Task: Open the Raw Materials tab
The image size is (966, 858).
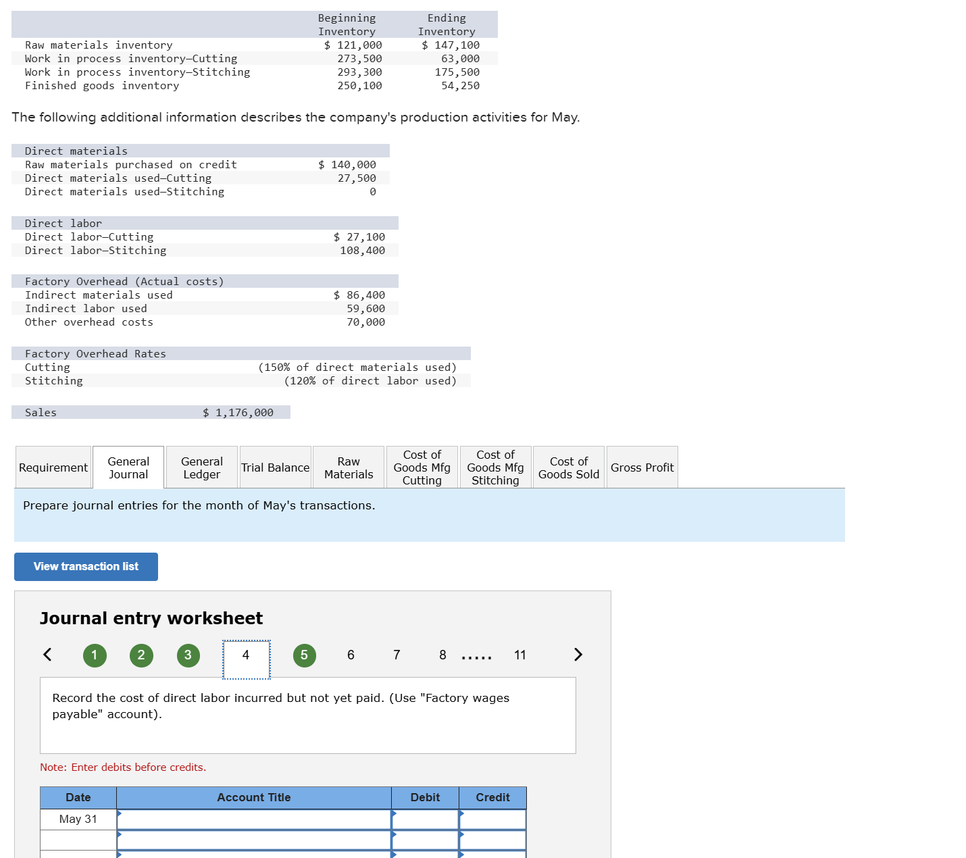Action: tap(348, 467)
